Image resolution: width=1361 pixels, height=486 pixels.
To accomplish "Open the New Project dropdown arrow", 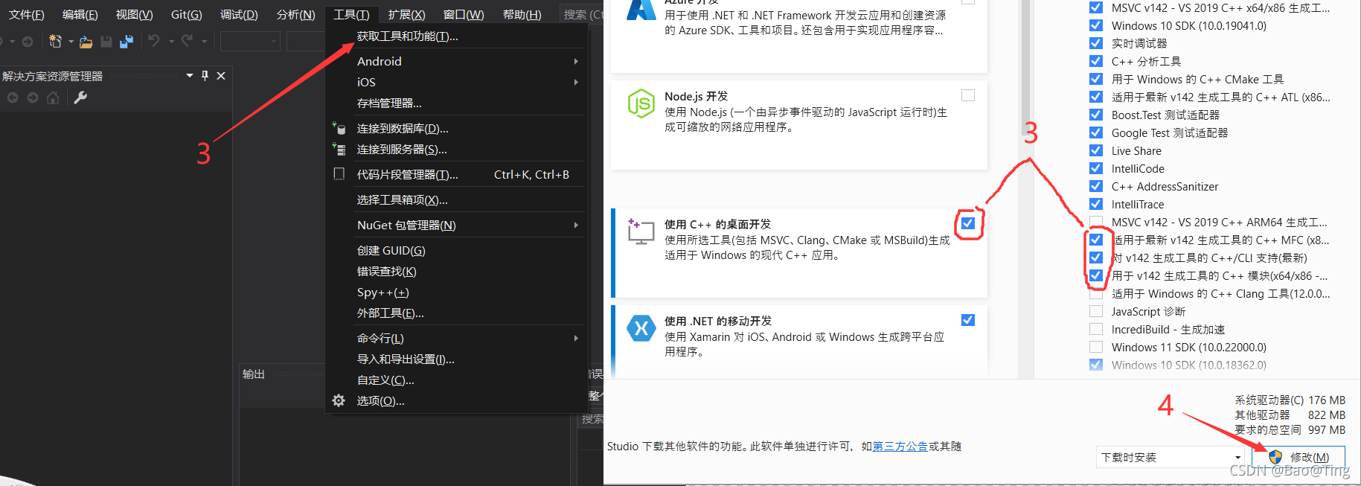I will (71, 42).
